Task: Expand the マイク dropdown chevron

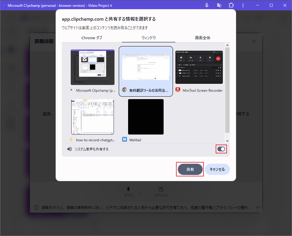Action: click(140, 193)
